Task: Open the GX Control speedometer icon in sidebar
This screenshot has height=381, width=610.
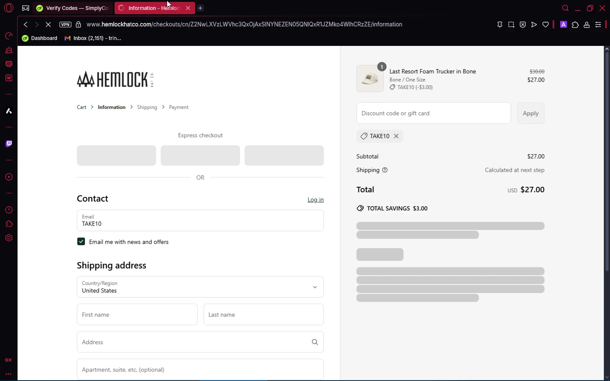Action: click(x=9, y=36)
